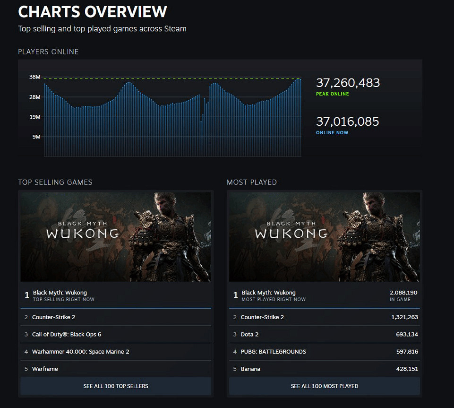Open Call of Duty: Black Ops 6 entry
Screen dimensions: 454x408
click(x=66, y=334)
